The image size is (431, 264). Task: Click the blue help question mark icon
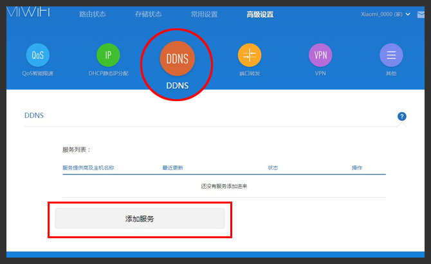[402, 117]
